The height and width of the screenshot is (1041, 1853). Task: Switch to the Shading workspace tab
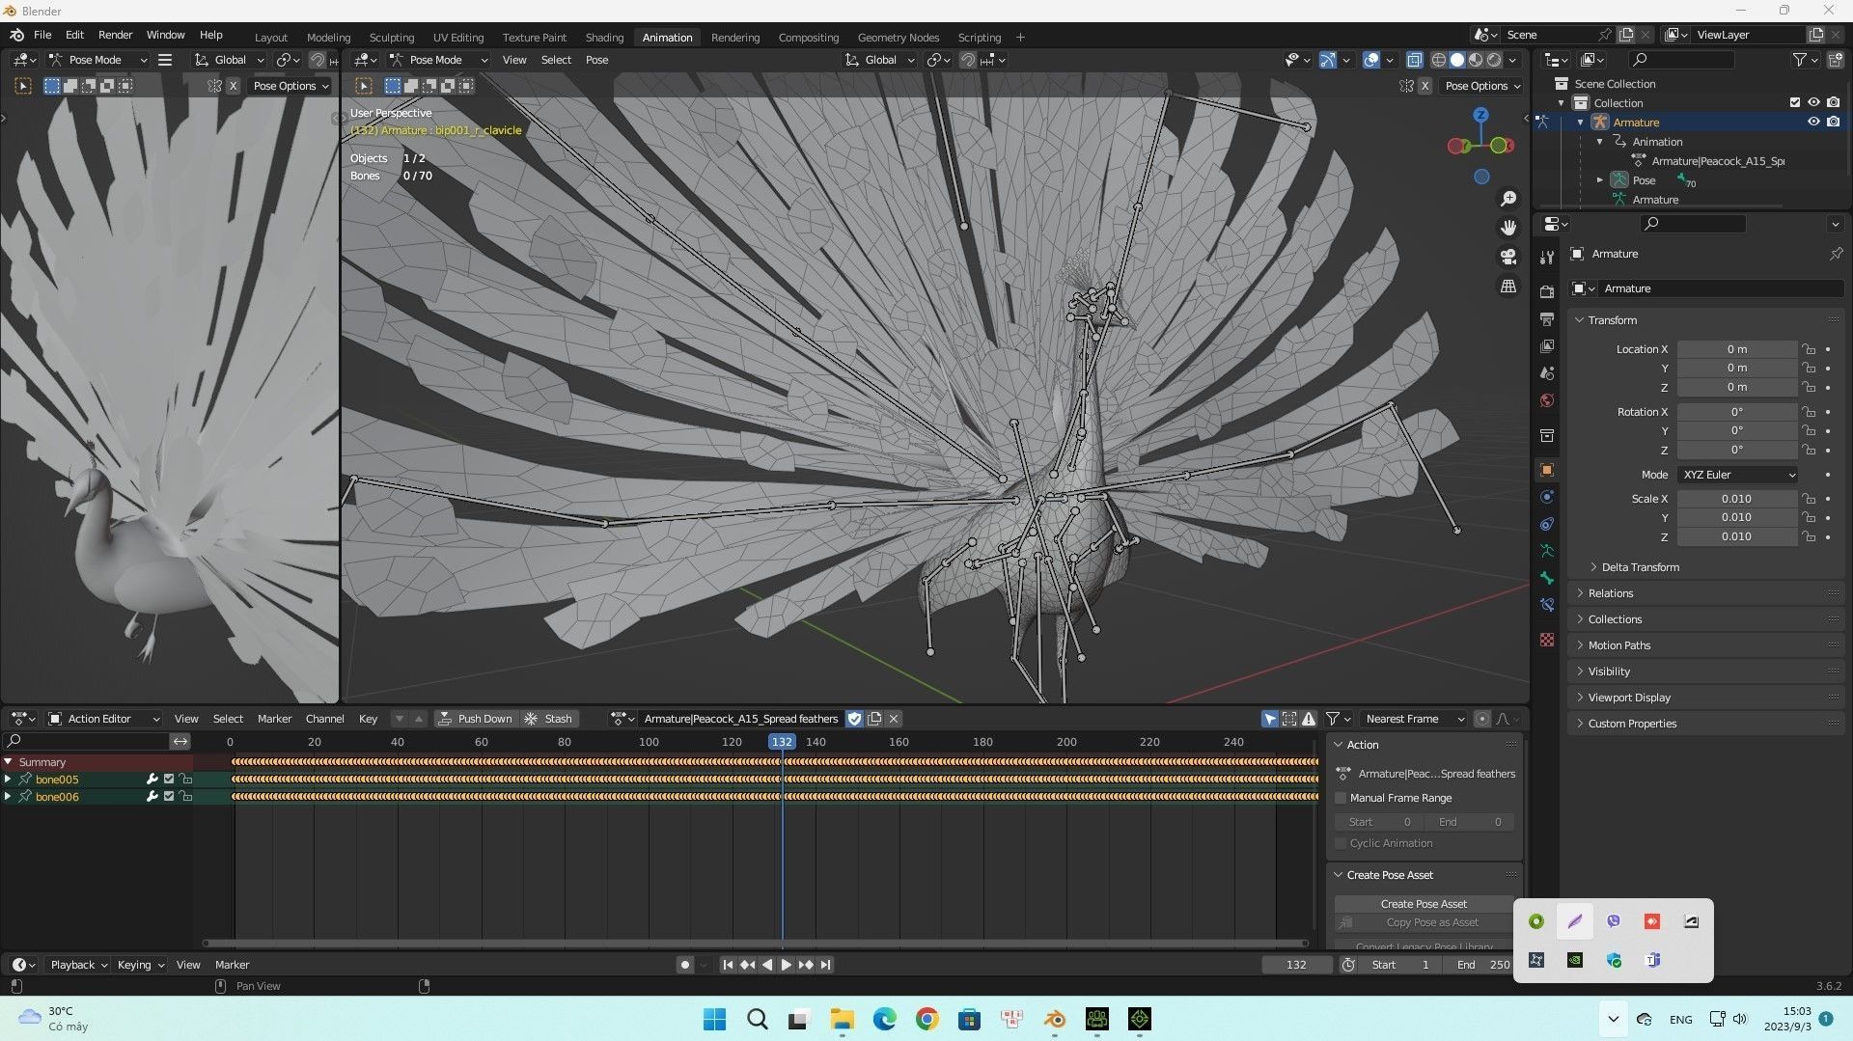click(604, 38)
